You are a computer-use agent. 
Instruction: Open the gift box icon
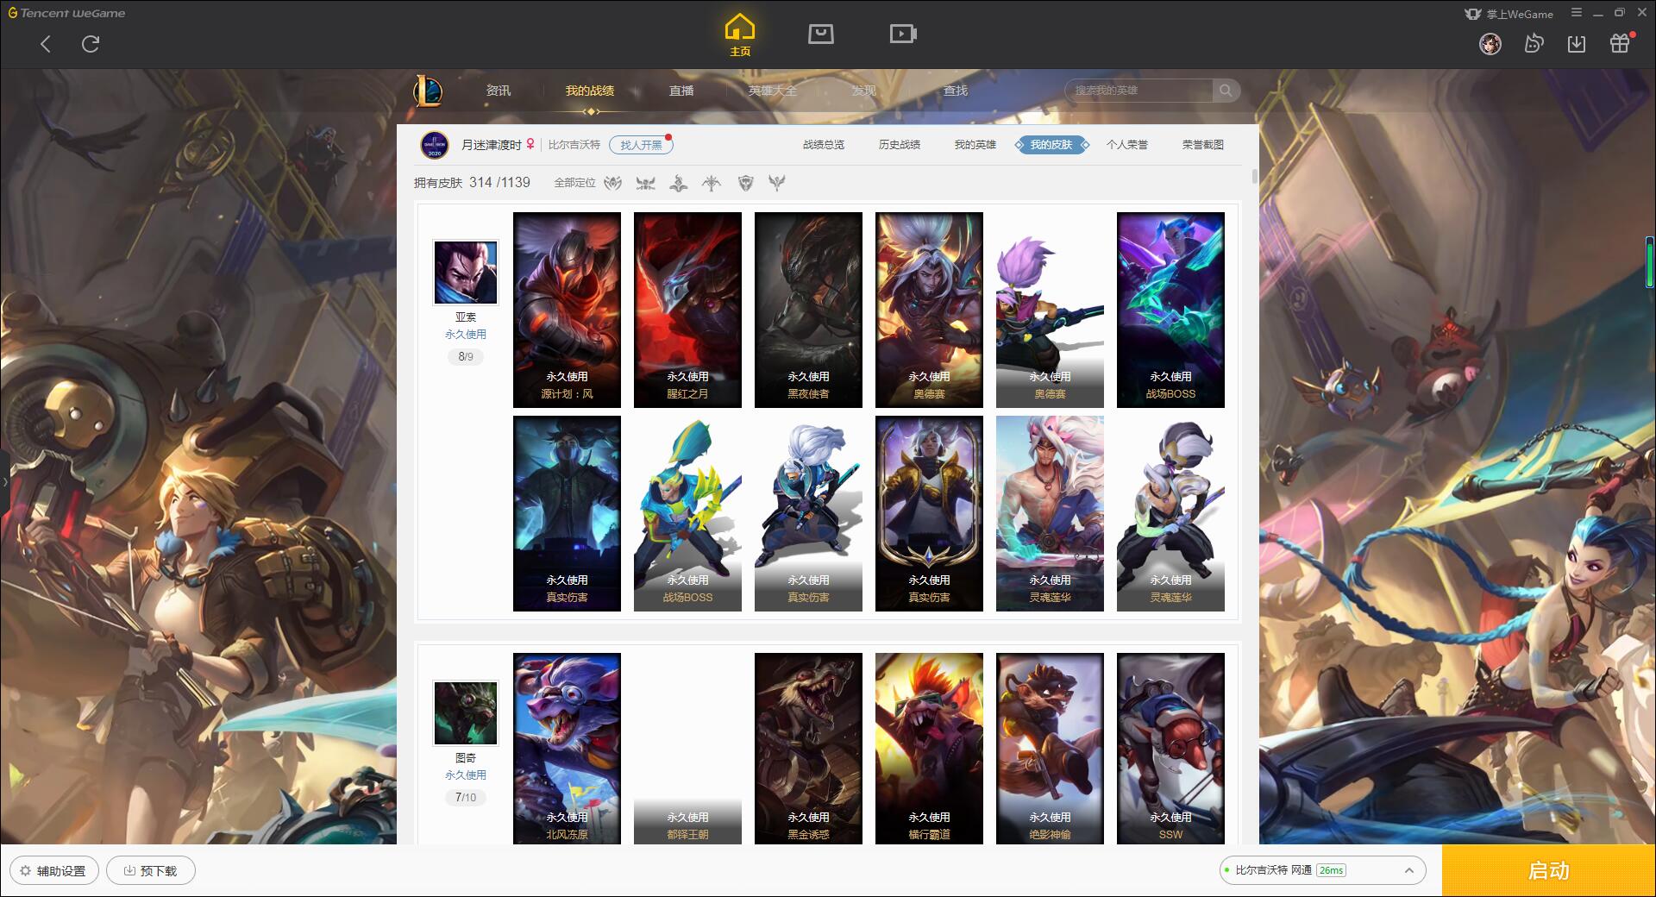point(1620,43)
